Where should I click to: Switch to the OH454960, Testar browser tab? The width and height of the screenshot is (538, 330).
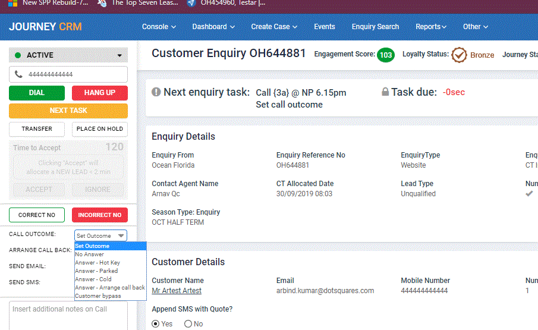tap(226, 3)
